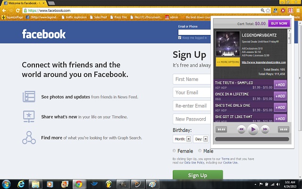Click the red circular extension icon
Screen dimensions: 302x189
click(x=283, y=10)
